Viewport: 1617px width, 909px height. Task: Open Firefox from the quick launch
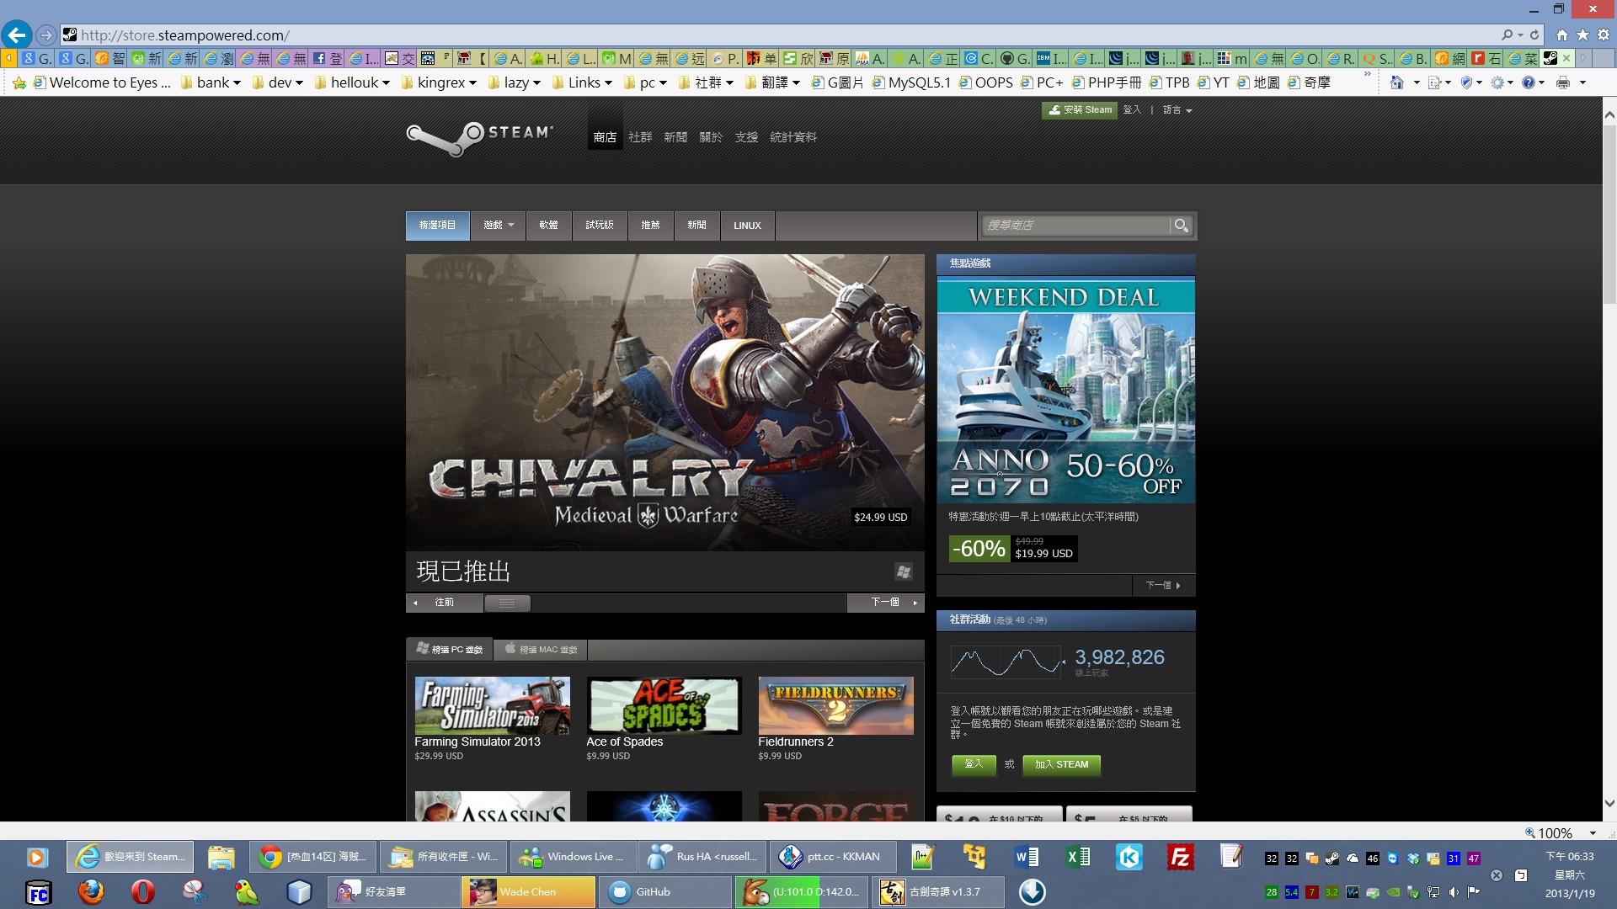pos(91,891)
